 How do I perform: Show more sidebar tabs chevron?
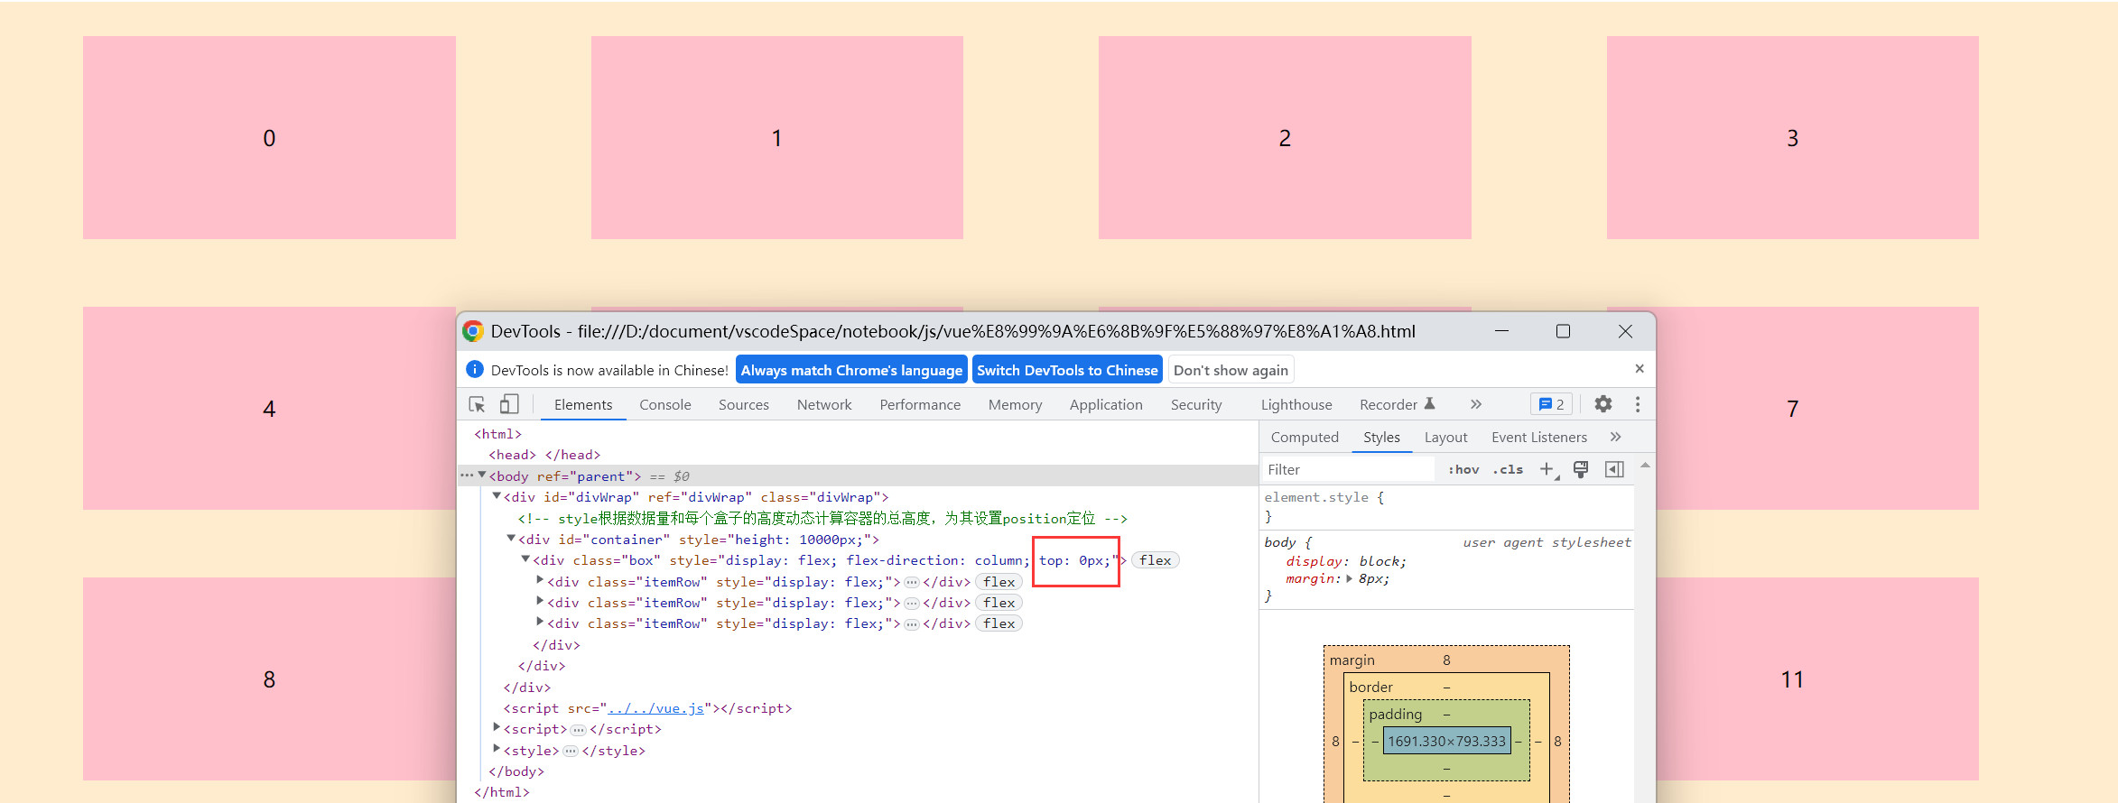coord(1616,437)
